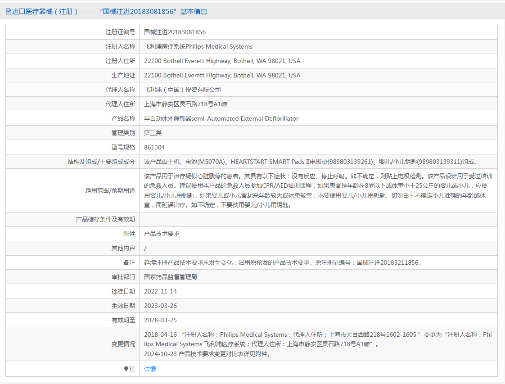505x384 pixels.
Task: Click the 结构及组成 composition description text
Action: tap(311, 162)
